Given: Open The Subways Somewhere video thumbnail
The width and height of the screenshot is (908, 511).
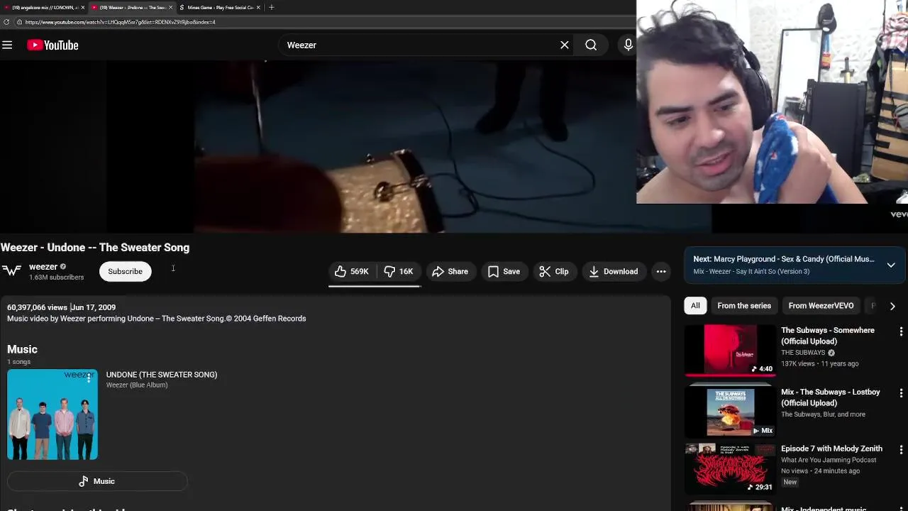Looking at the screenshot, I should point(730,350).
